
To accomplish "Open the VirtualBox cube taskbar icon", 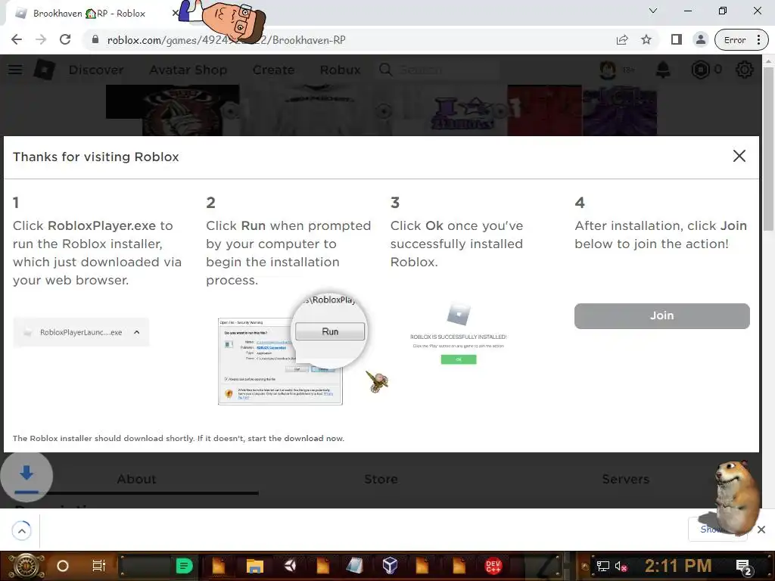I will (390, 566).
